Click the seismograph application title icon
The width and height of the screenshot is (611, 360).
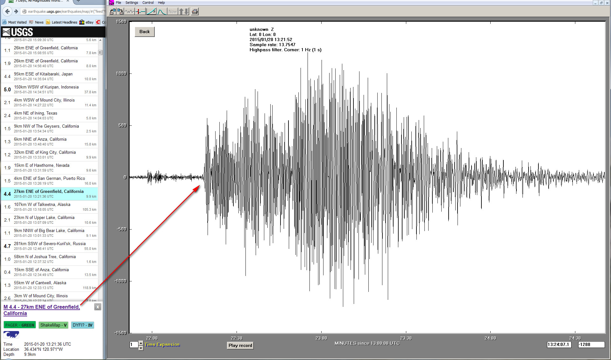coord(111,3)
